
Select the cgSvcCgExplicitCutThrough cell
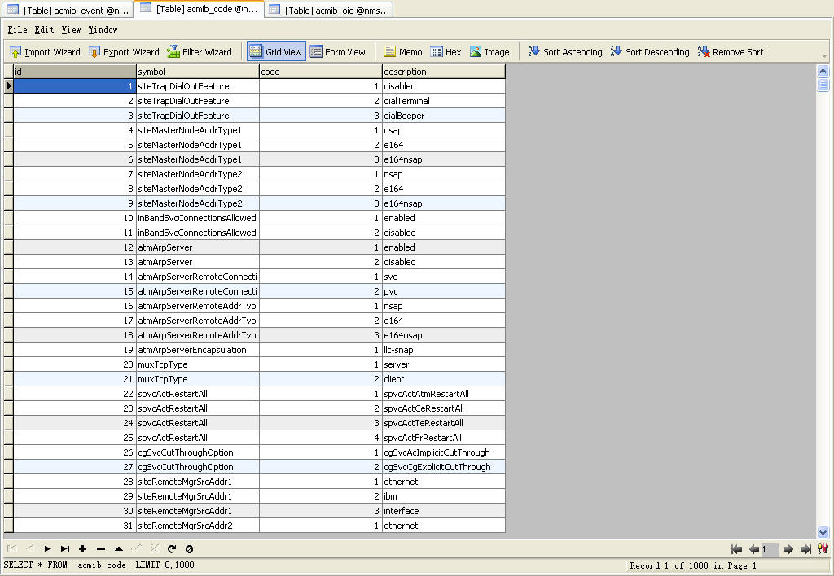pyautogui.click(x=444, y=467)
